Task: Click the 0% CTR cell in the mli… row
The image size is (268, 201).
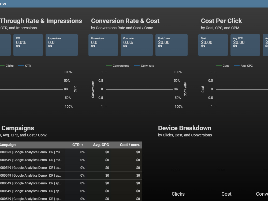Action: 82,152
